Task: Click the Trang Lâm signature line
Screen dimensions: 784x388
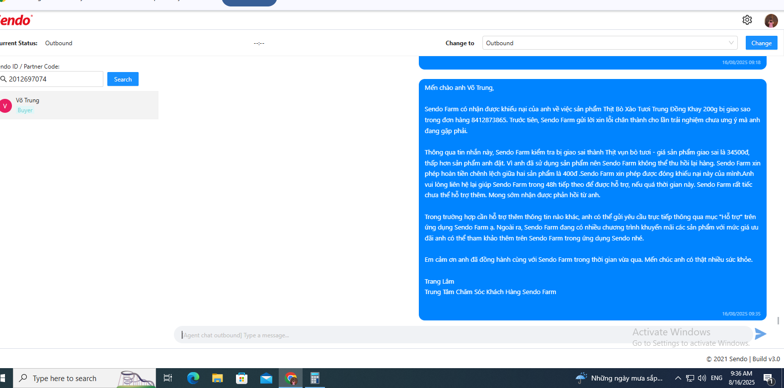Action: click(439, 281)
